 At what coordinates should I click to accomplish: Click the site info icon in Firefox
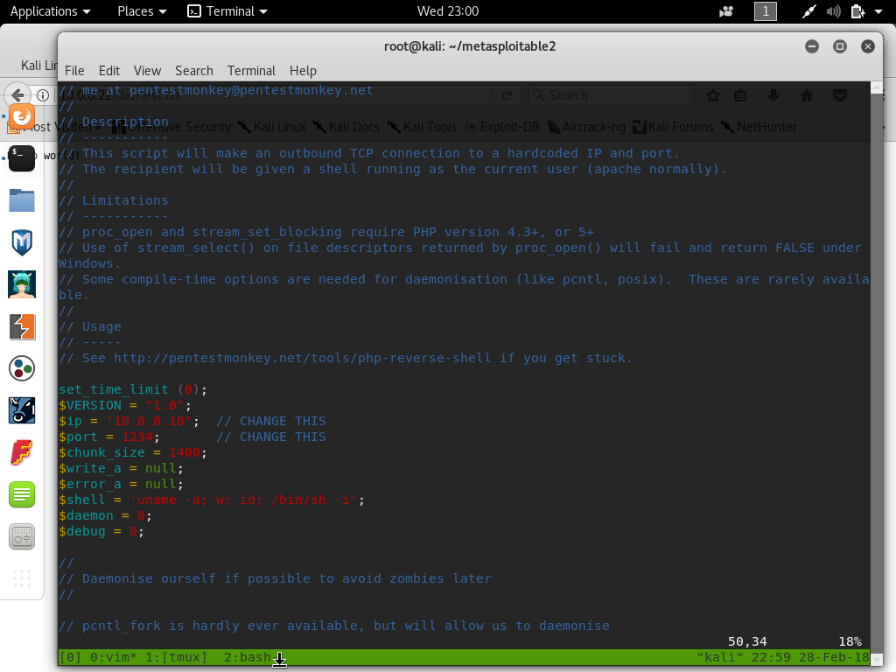click(43, 94)
